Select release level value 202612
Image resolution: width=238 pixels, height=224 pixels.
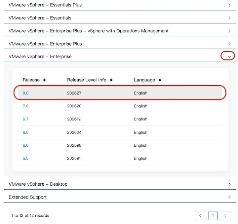[x=74, y=119]
